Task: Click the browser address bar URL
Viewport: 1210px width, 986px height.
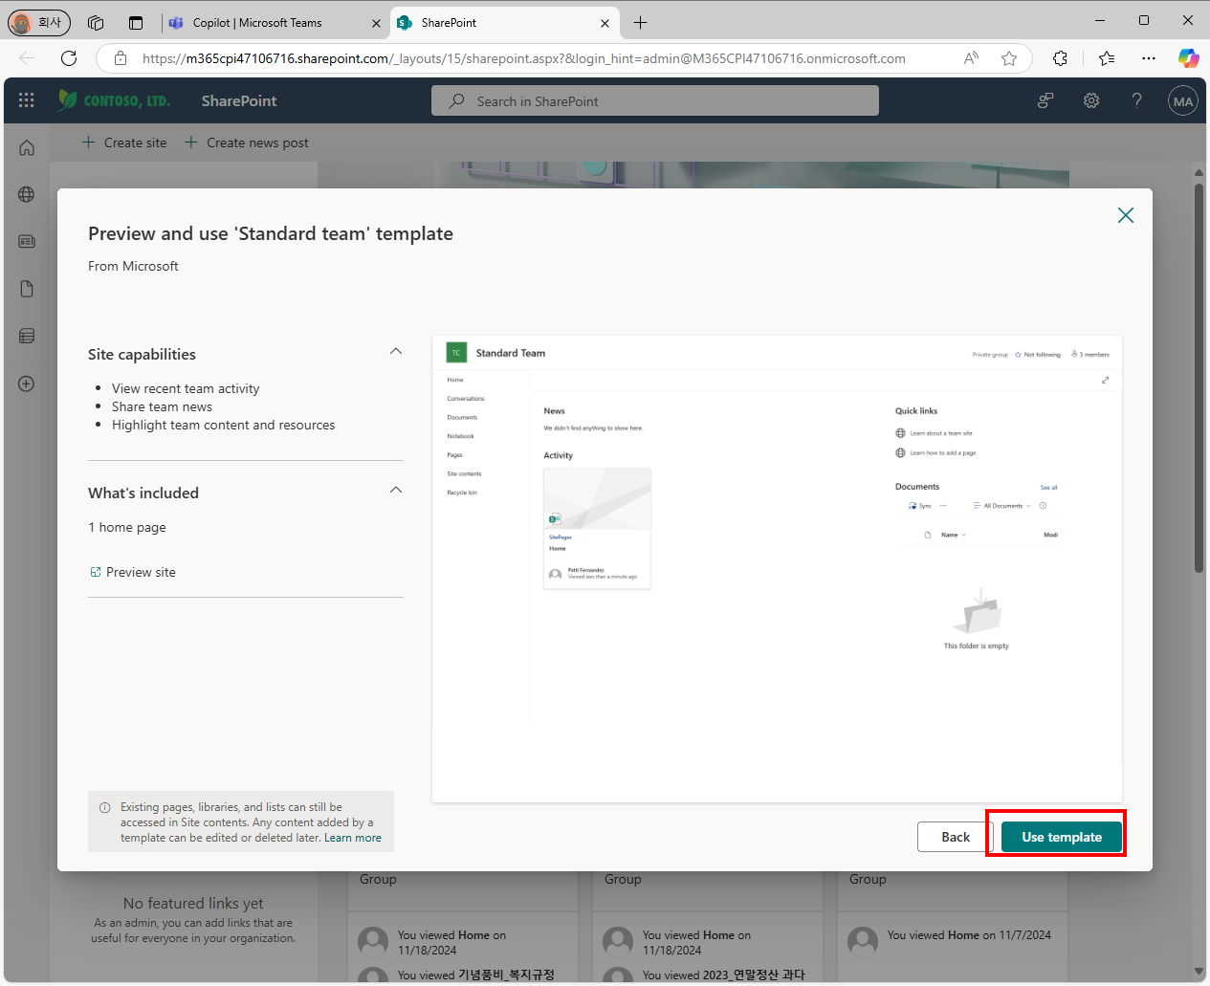Action: [x=524, y=58]
